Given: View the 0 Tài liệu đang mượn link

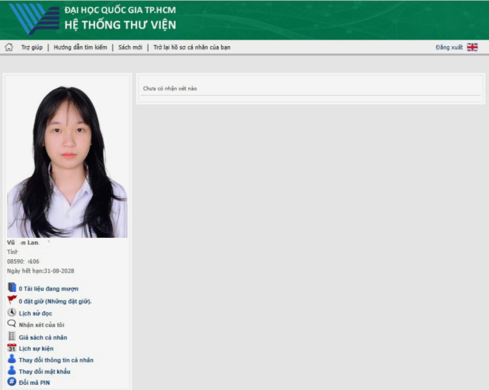Looking at the screenshot, I should tap(49, 289).
